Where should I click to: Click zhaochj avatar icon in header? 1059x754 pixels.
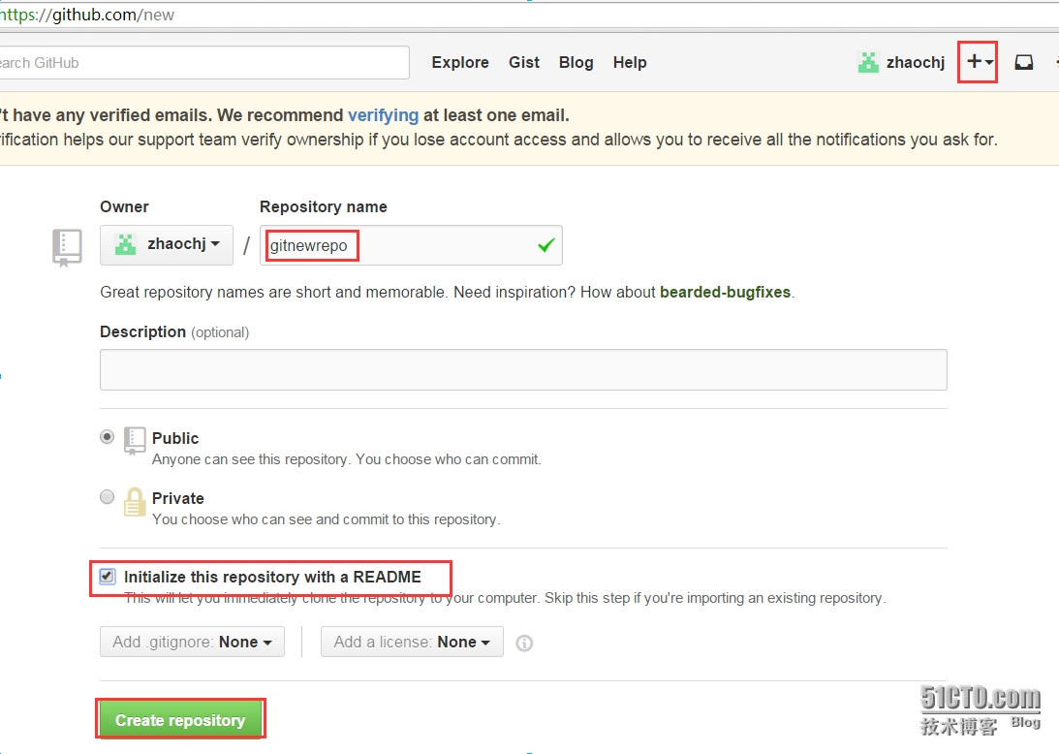click(x=868, y=62)
